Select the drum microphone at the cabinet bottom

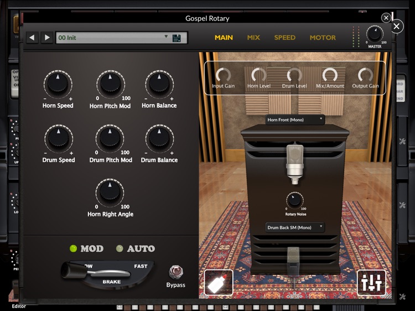(293, 262)
